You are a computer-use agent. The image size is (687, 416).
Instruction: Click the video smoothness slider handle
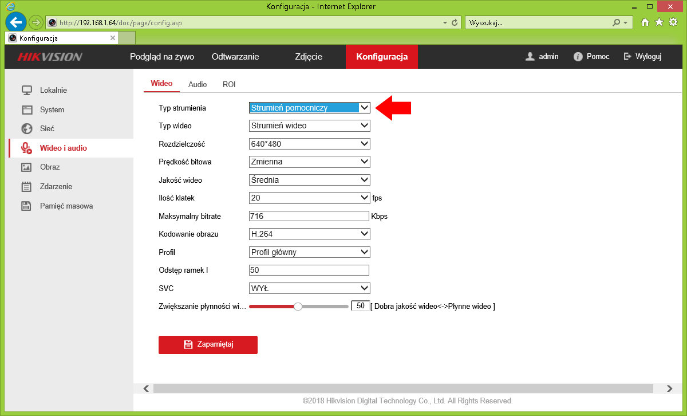click(298, 307)
